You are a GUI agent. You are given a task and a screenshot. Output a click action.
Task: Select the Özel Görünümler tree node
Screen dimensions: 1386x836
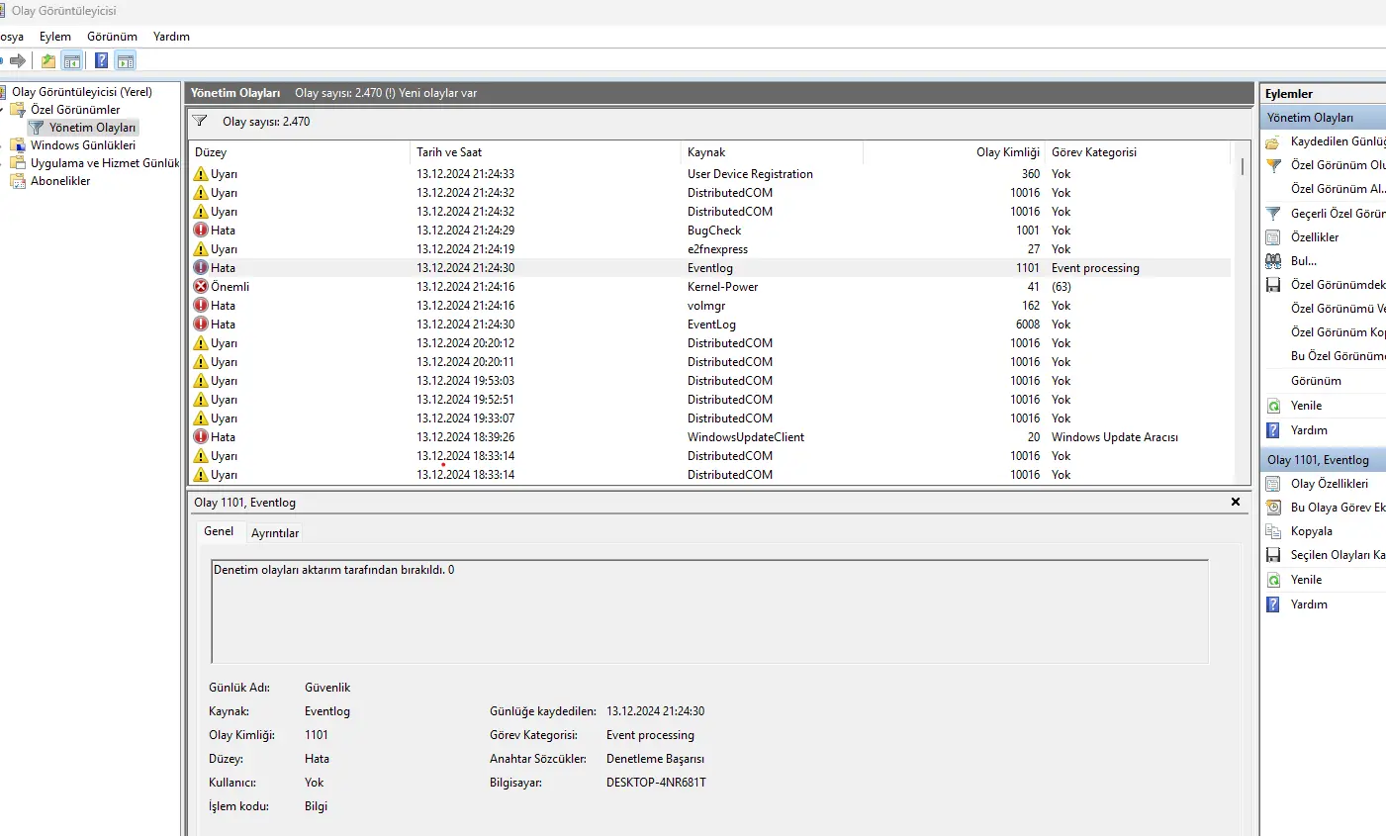pos(75,110)
